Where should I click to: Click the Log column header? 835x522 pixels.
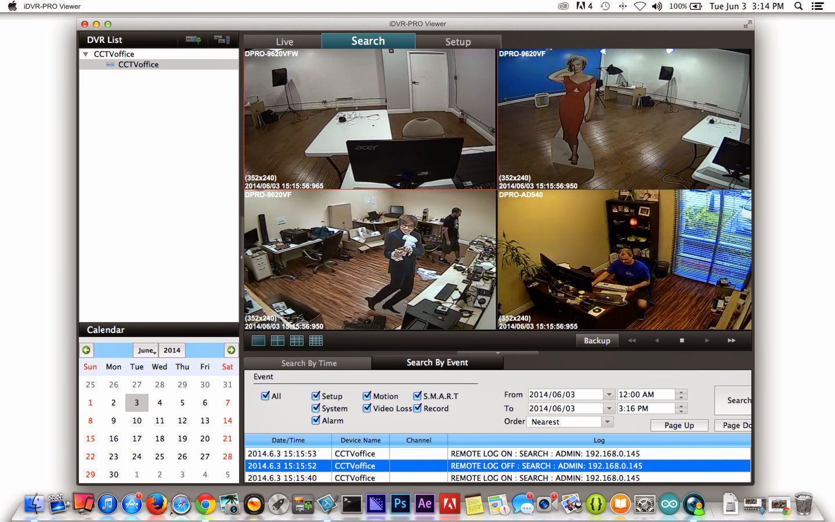[599, 440]
